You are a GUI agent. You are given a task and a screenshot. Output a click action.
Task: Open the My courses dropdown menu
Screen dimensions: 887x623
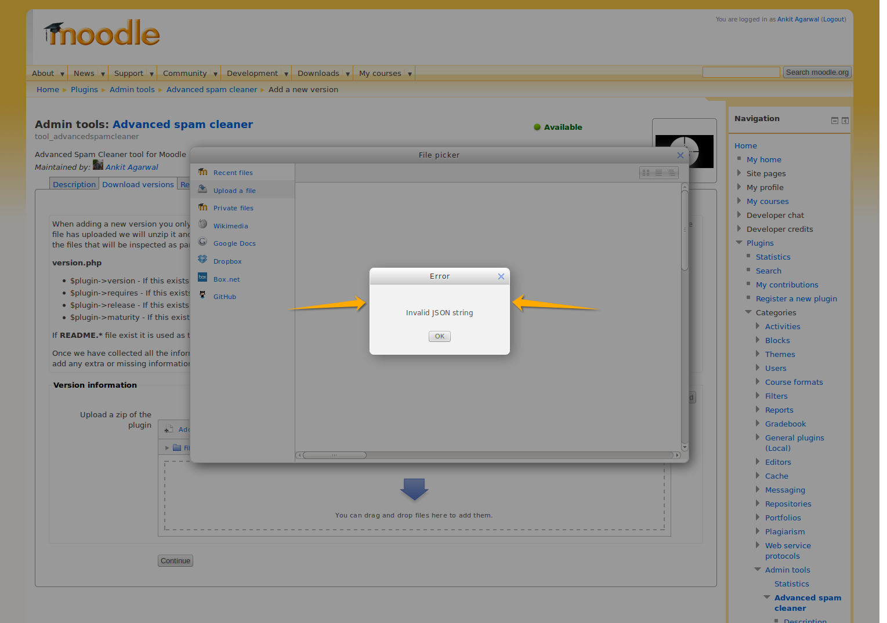[x=384, y=73]
